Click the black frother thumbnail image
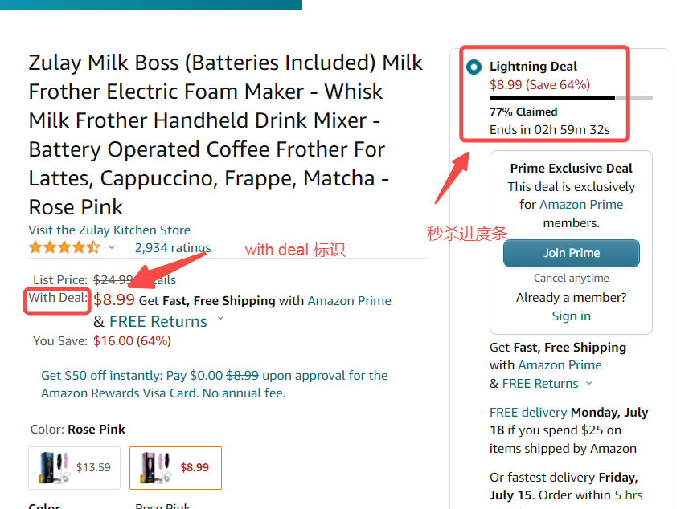The image size is (697, 509). click(51, 467)
